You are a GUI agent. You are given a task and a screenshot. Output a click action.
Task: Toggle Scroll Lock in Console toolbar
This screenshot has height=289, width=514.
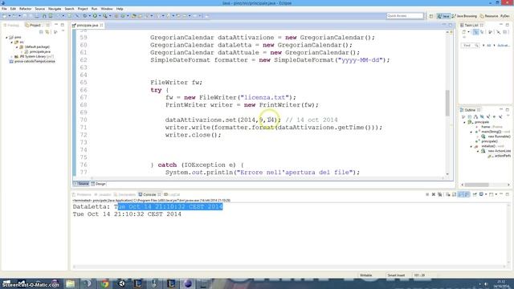454,194
